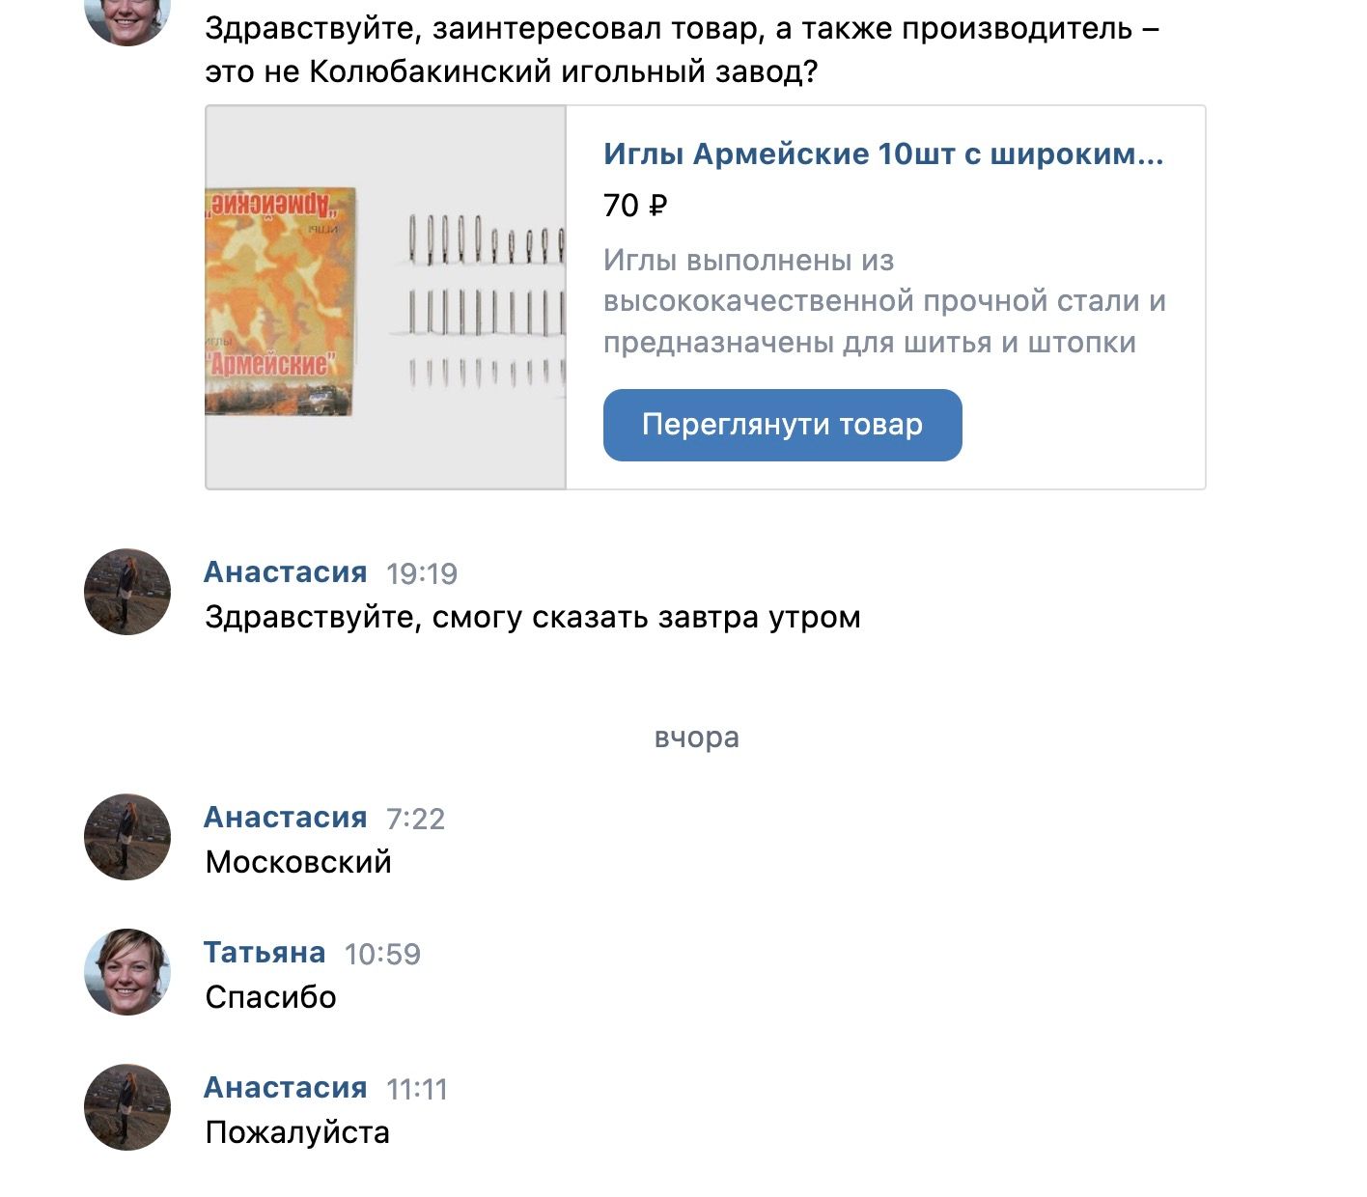Viewport: 1367px width, 1197px height.
Task: Open the Анастасия name link at 19:19
Action: [x=286, y=571]
